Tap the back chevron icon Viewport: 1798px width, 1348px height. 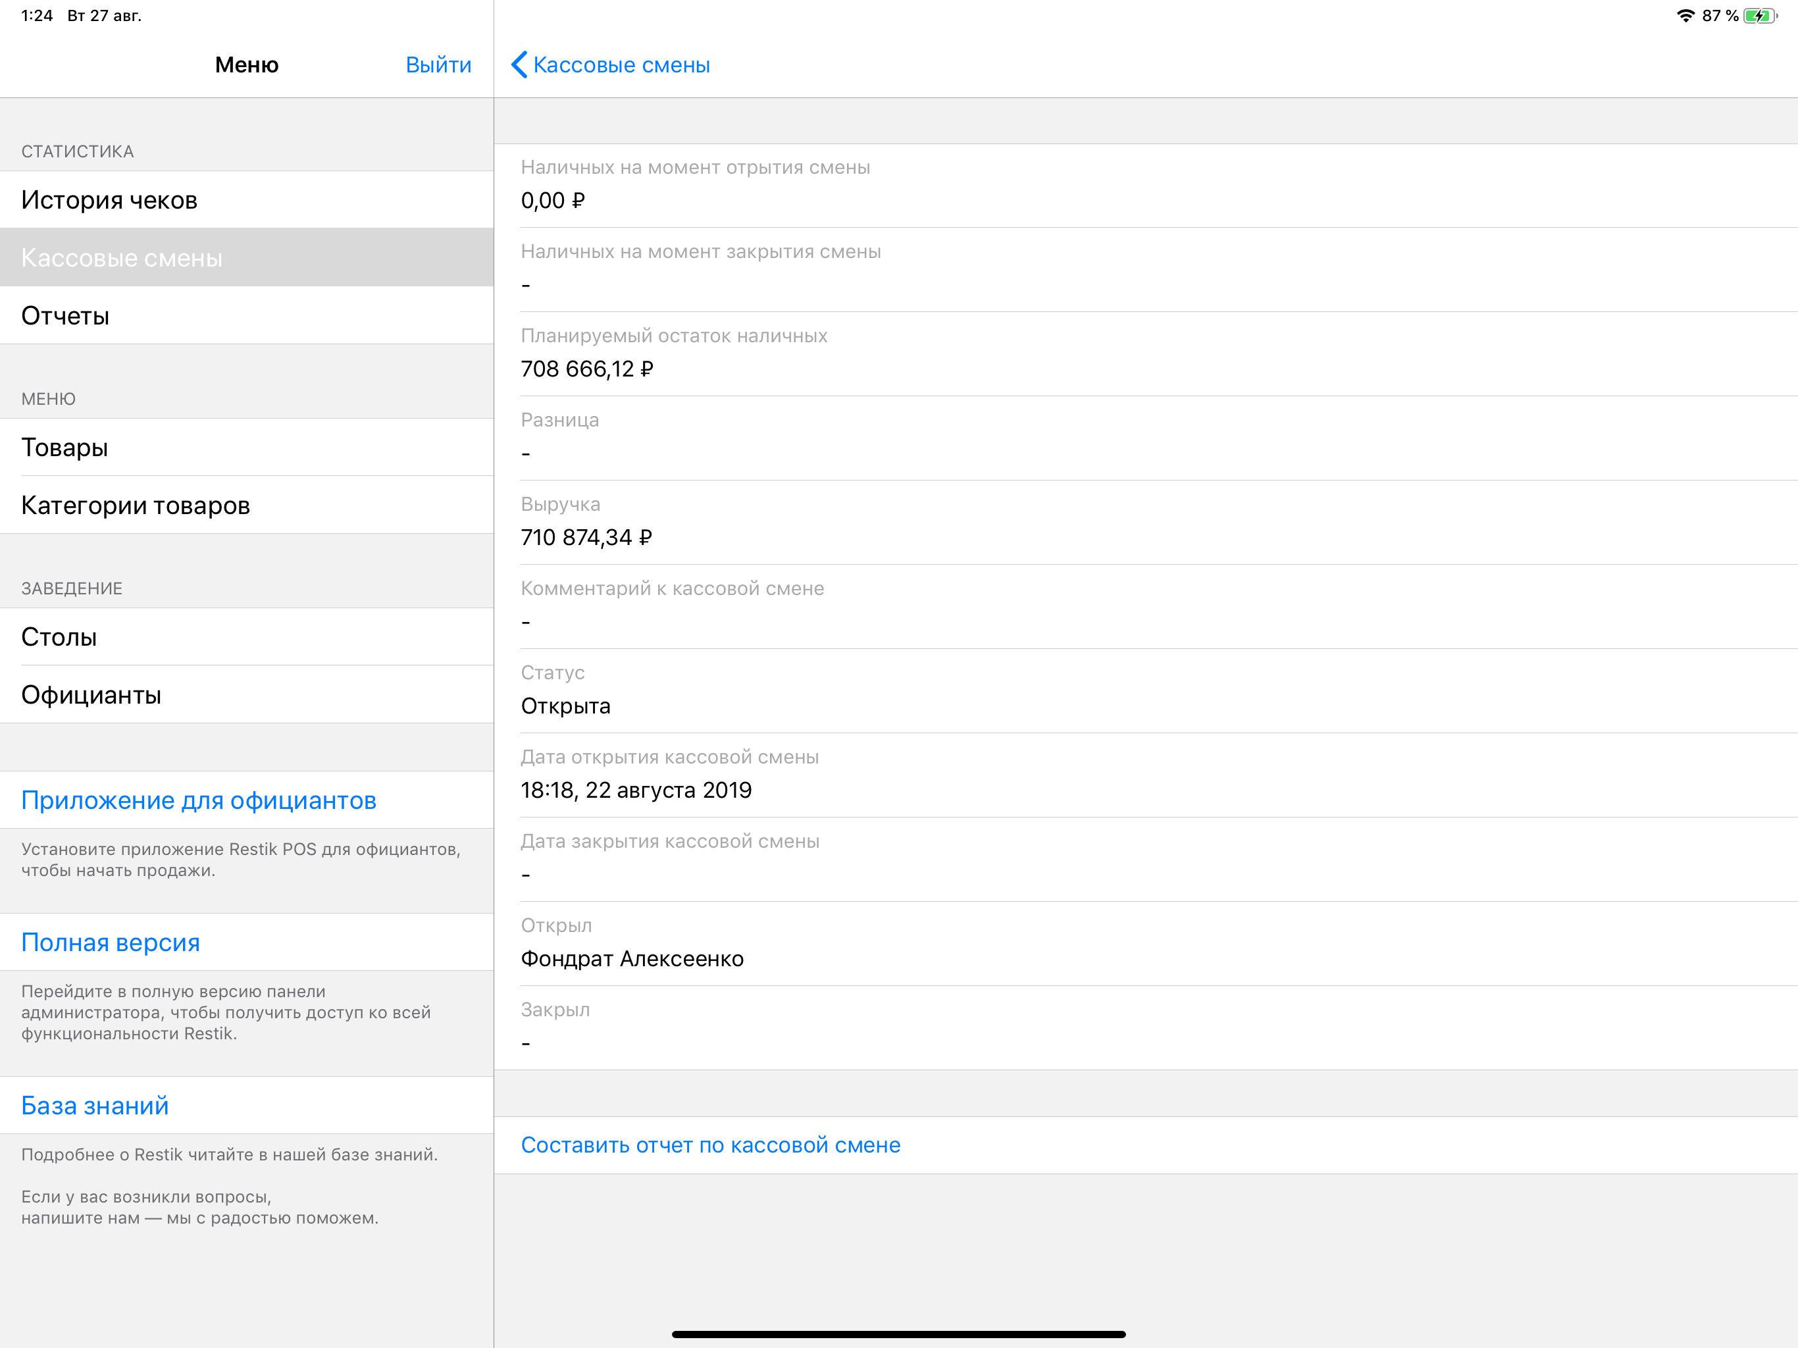coord(519,65)
